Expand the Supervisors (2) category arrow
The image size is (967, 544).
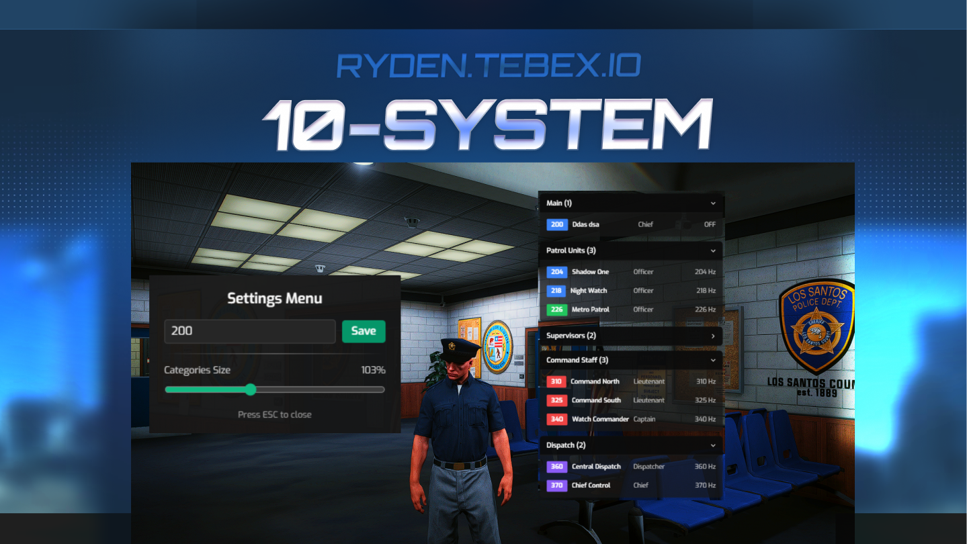tap(713, 336)
